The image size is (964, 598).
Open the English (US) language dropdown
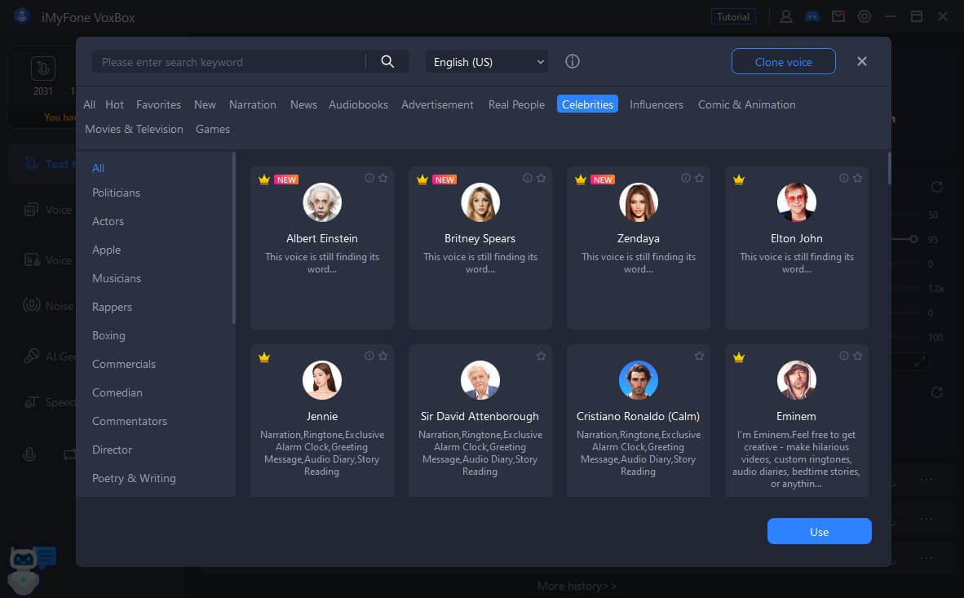[x=487, y=62]
